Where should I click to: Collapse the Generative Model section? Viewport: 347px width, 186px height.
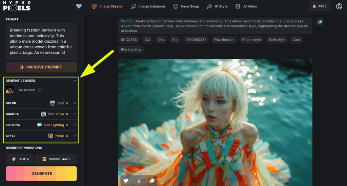75,81
